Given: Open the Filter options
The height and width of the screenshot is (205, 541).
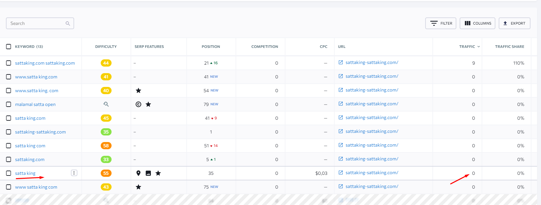Looking at the screenshot, I should click(x=441, y=23).
